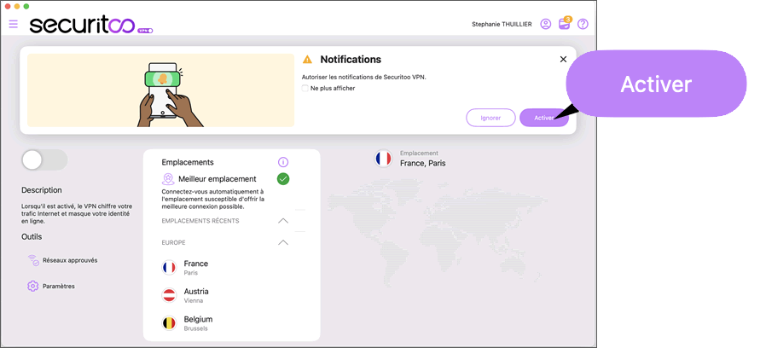Click the EMPLACEMENTS RÉCENTS heading
Screen dimensions: 766x348
coord(200,221)
